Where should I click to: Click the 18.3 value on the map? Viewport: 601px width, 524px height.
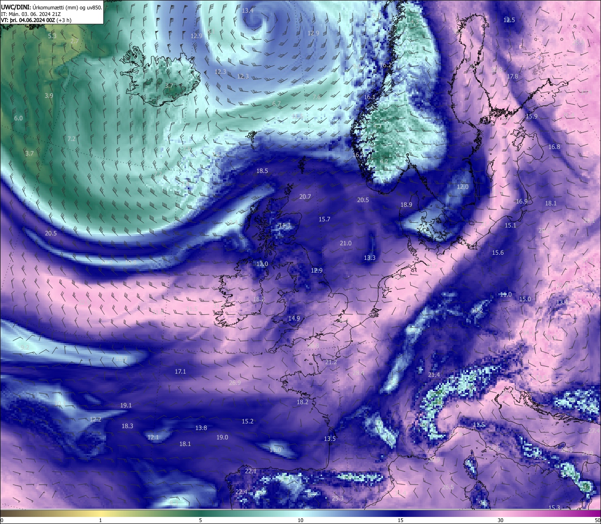pyautogui.click(x=127, y=426)
